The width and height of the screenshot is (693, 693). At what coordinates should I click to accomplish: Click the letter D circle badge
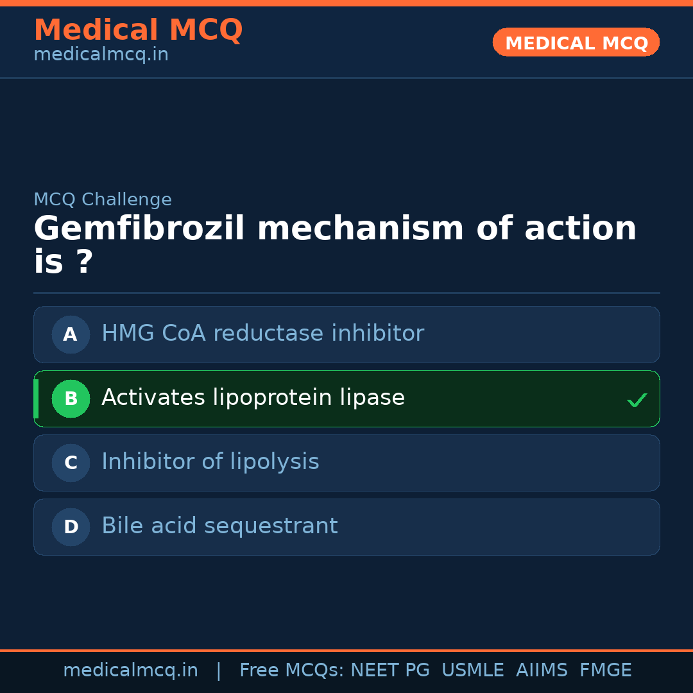point(71,527)
